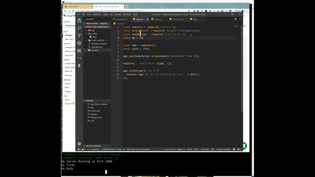Click the unsaved dot on server.js tab
The height and width of the screenshot is (177, 315).
[x=147, y=19]
